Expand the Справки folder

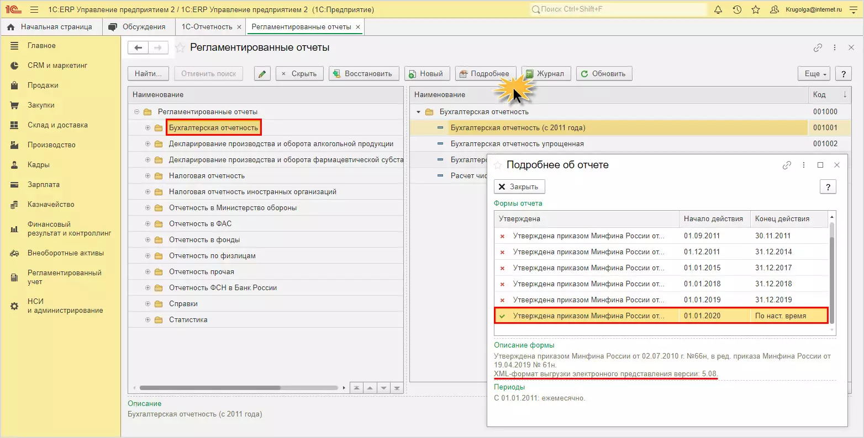pos(147,304)
